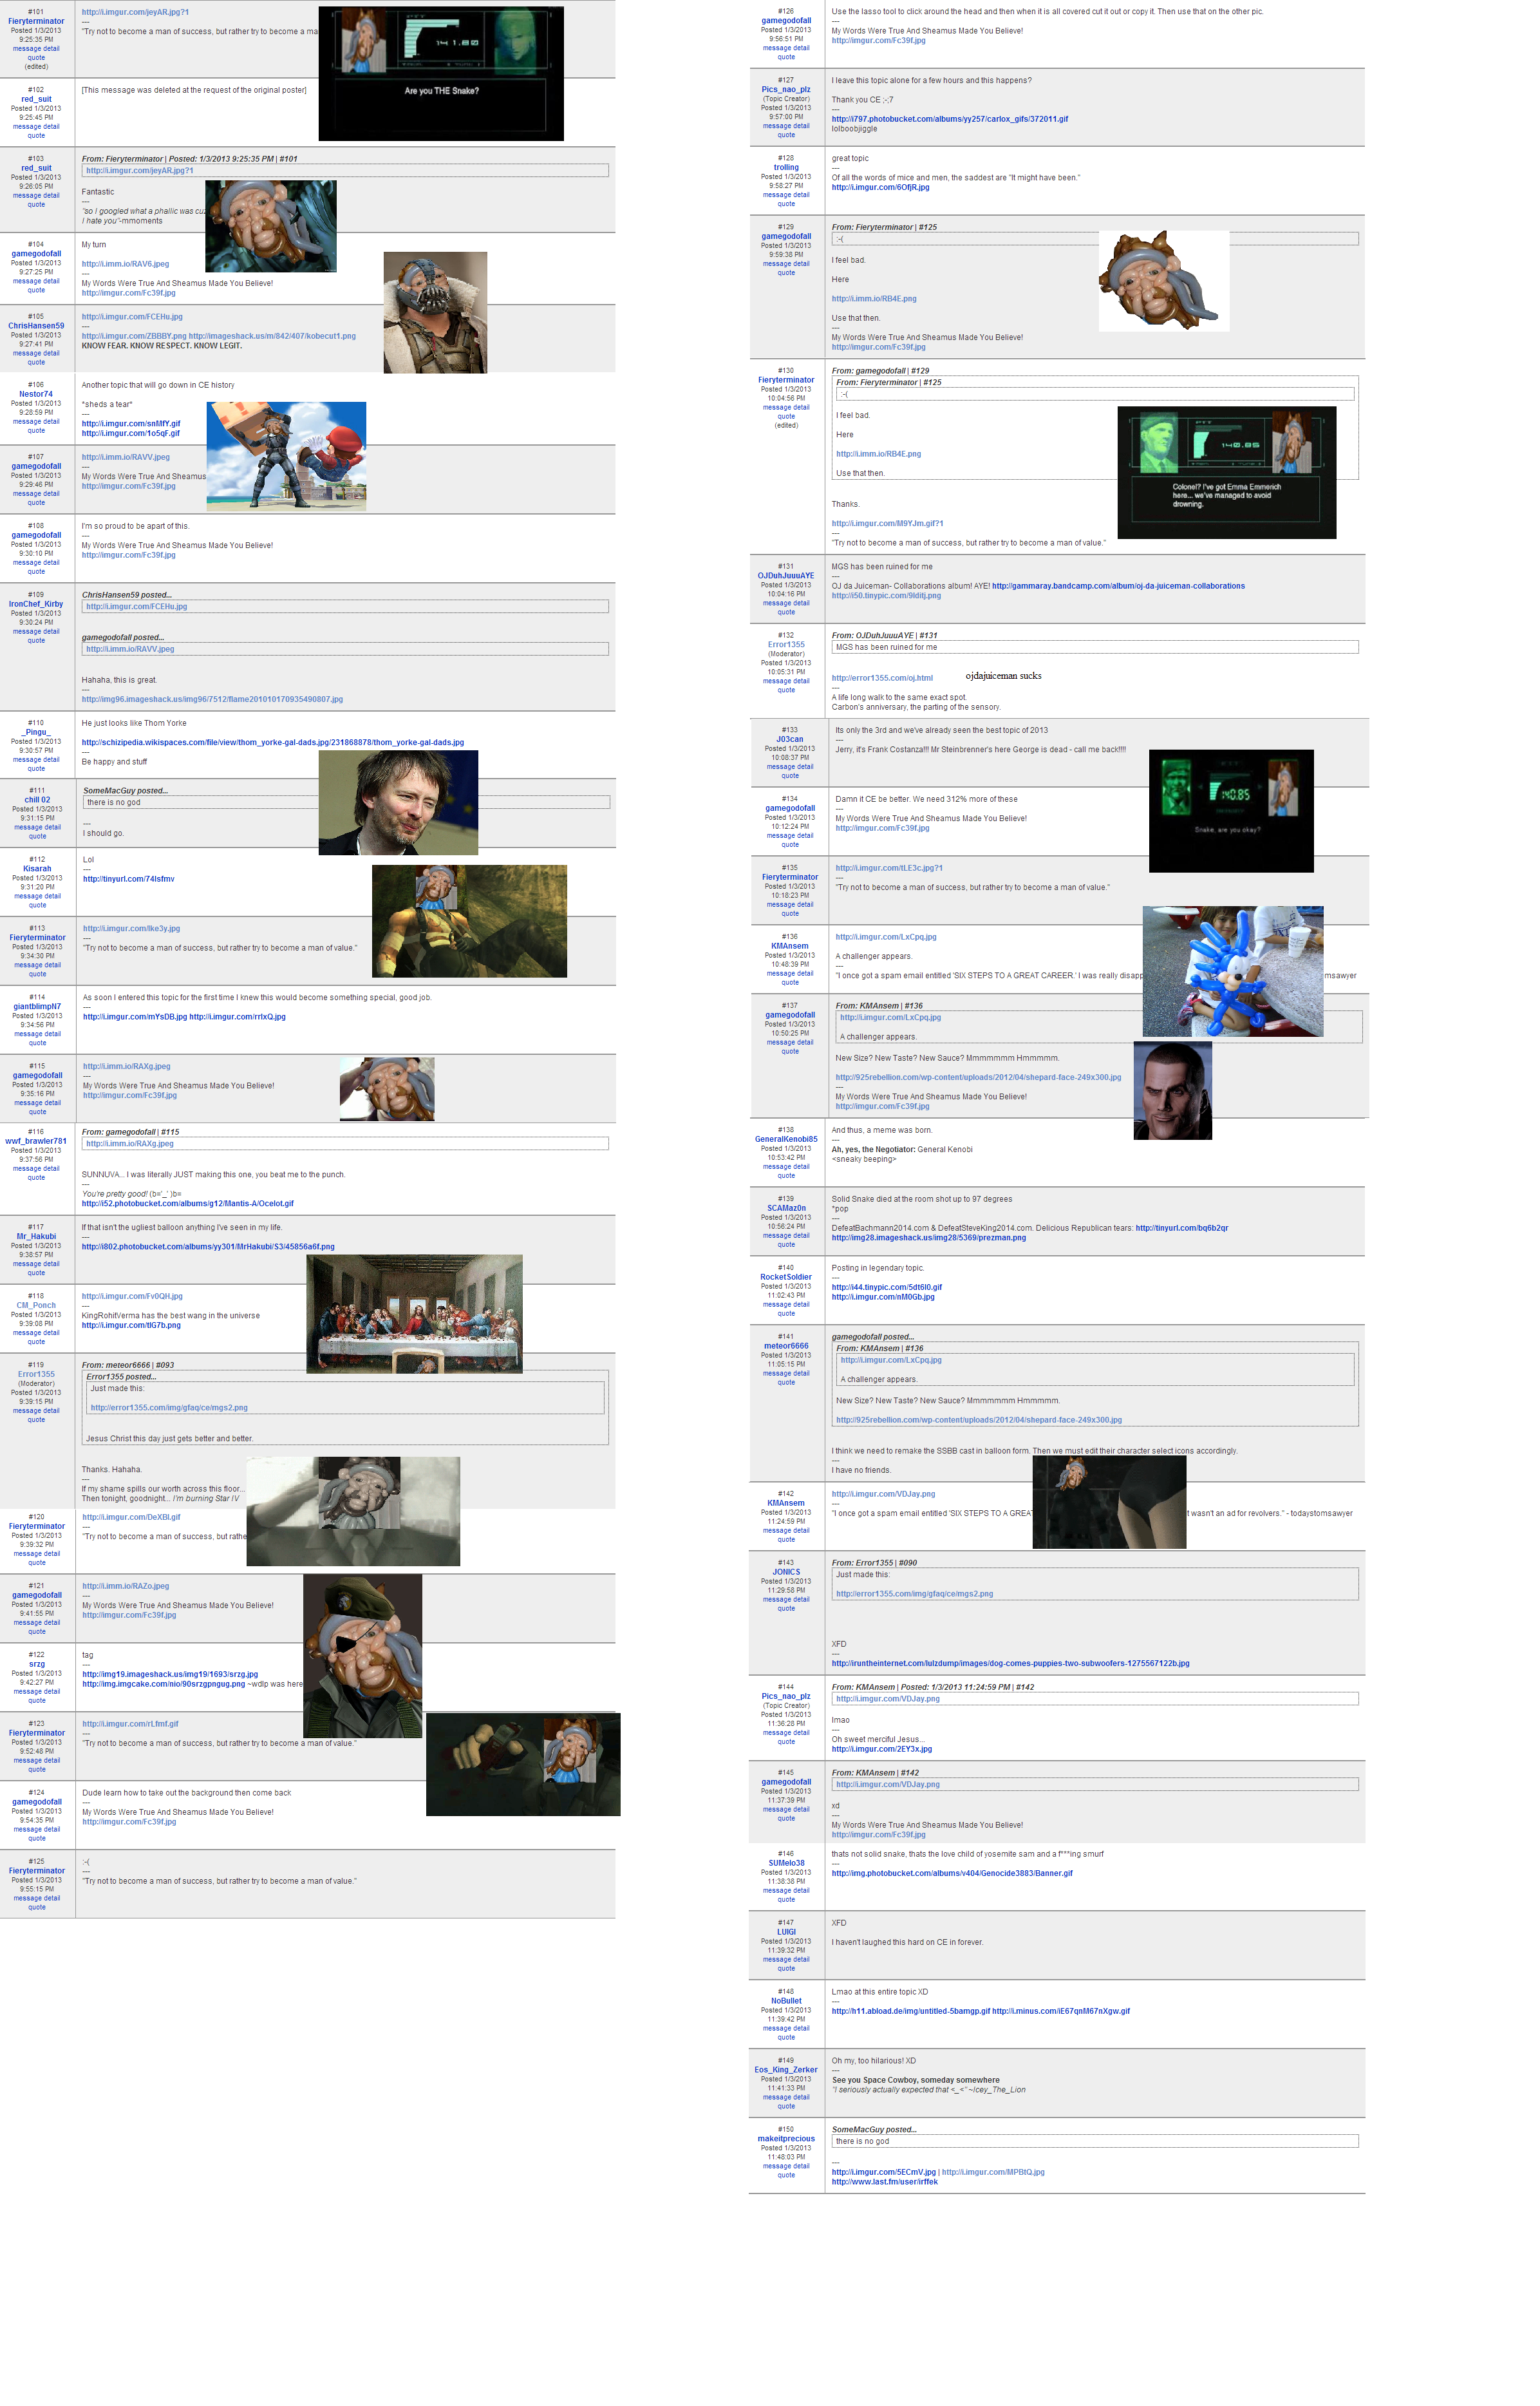Open GeneralKenobi85's user profile
The height and width of the screenshot is (2406, 1540).
coord(786,1140)
